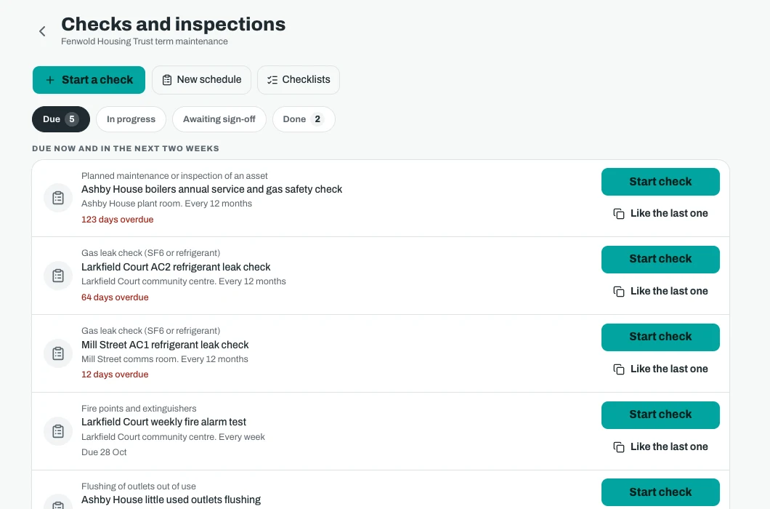The width and height of the screenshot is (770, 509).
Task: Click copy icon beside fire alarm Like the last one
Action: [x=619, y=446]
